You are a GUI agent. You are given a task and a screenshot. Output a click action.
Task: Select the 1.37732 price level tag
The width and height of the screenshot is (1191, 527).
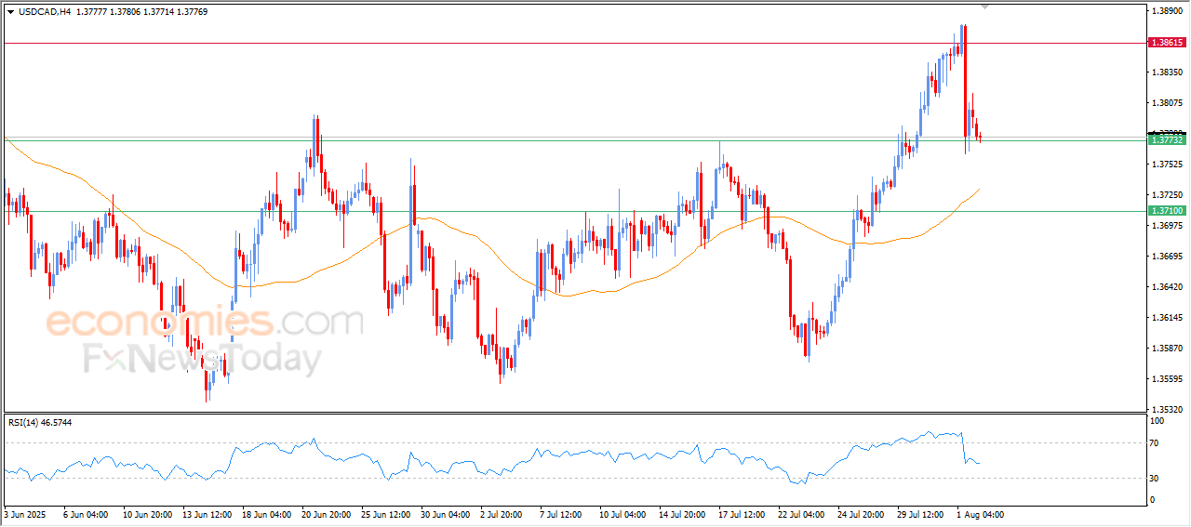1167,138
